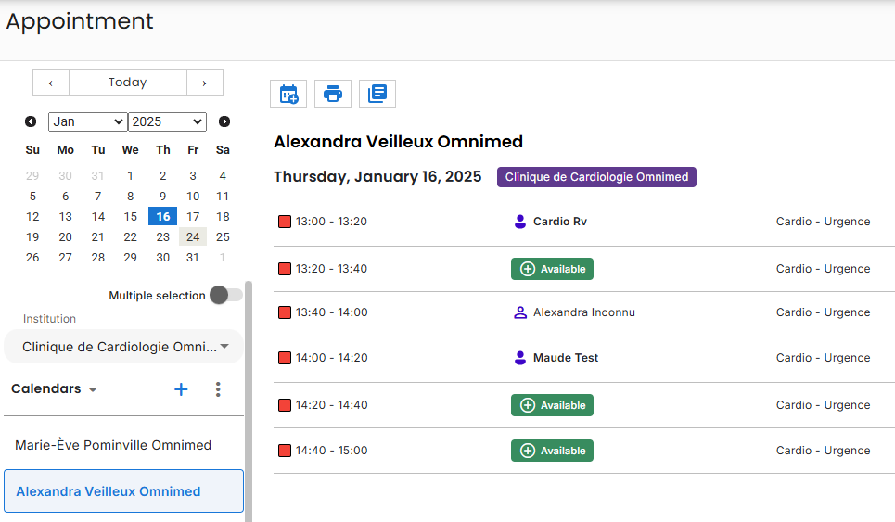Click the left panel vertical scrollbar
This screenshot has width=895, height=522.
[x=249, y=401]
